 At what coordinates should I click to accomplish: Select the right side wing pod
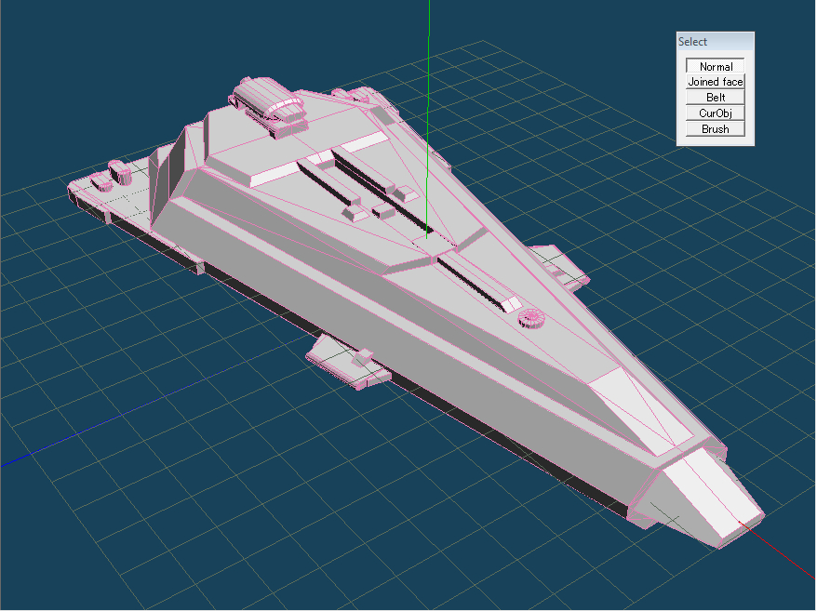tap(560, 265)
